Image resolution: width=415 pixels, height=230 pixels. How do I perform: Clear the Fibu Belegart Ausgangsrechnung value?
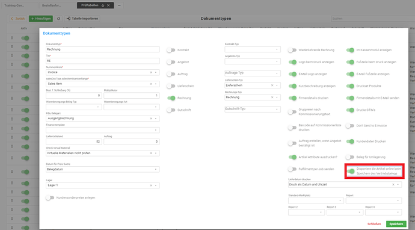(x=151, y=119)
